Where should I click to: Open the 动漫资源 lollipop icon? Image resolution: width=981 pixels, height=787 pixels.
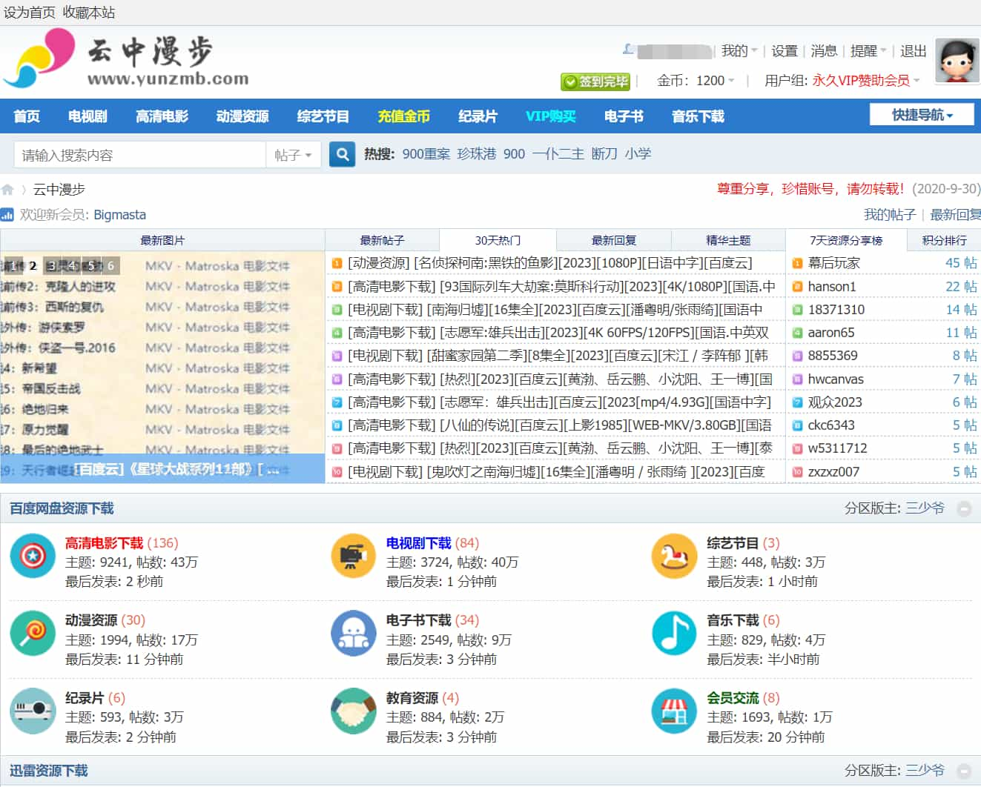click(33, 633)
